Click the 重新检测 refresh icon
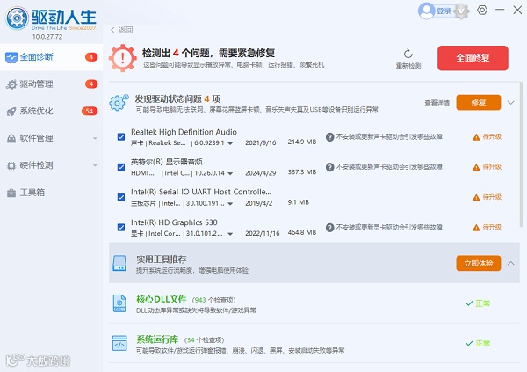 (x=408, y=54)
